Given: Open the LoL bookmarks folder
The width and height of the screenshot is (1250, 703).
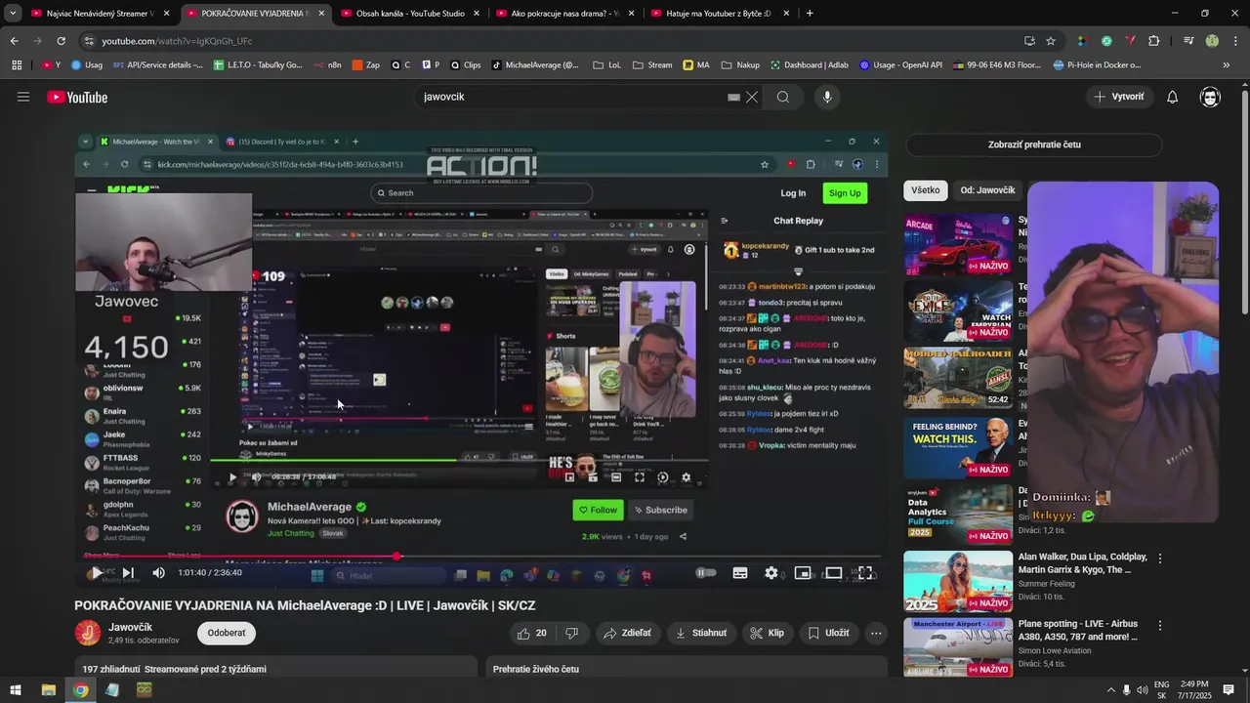Looking at the screenshot, I should pyautogui.click(x=606, y=65).
